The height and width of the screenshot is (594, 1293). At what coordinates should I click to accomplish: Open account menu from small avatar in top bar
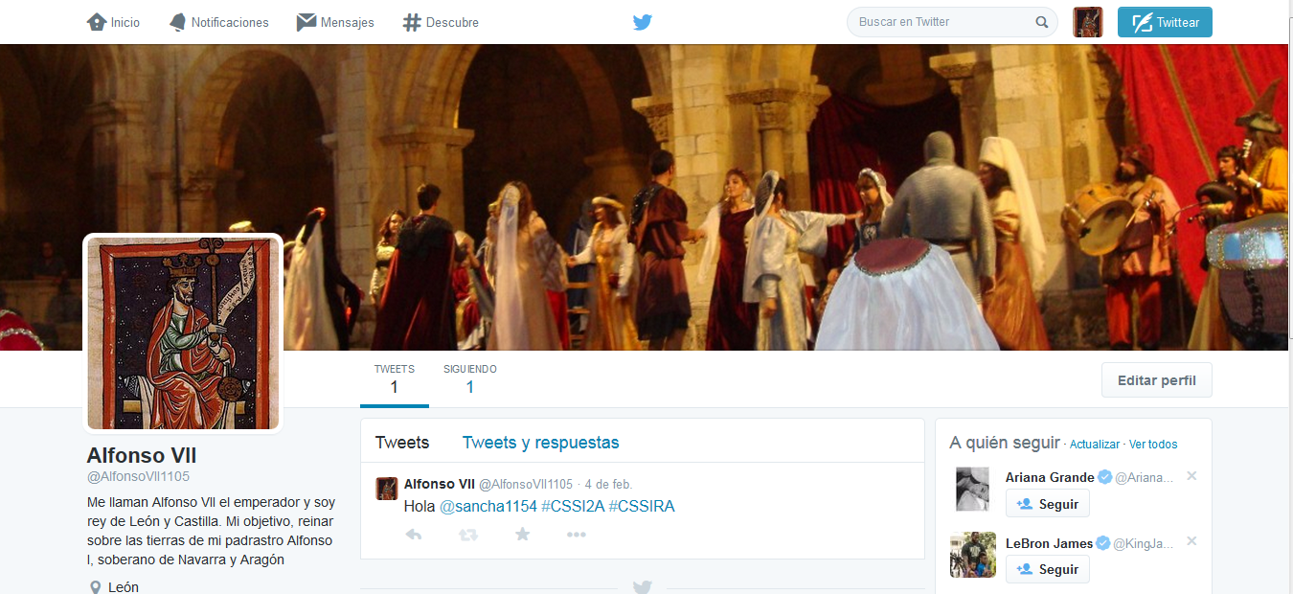(x=1088, y=22)
